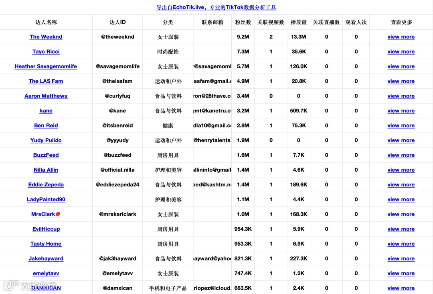Select the @mrskariclark ID cell
The image size is (433, 294).
(117, 214)
